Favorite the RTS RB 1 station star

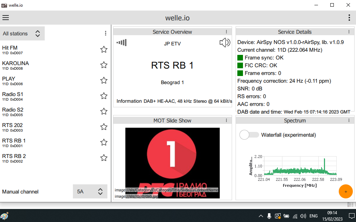104,142
